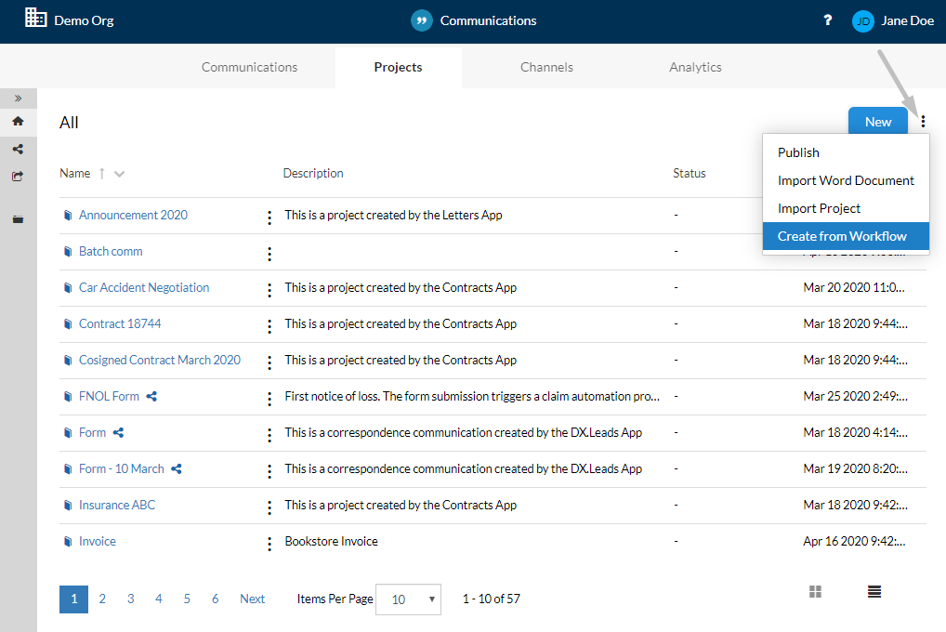Select the Projects tab
Screen dimensions: 946x632
[398, 67]
